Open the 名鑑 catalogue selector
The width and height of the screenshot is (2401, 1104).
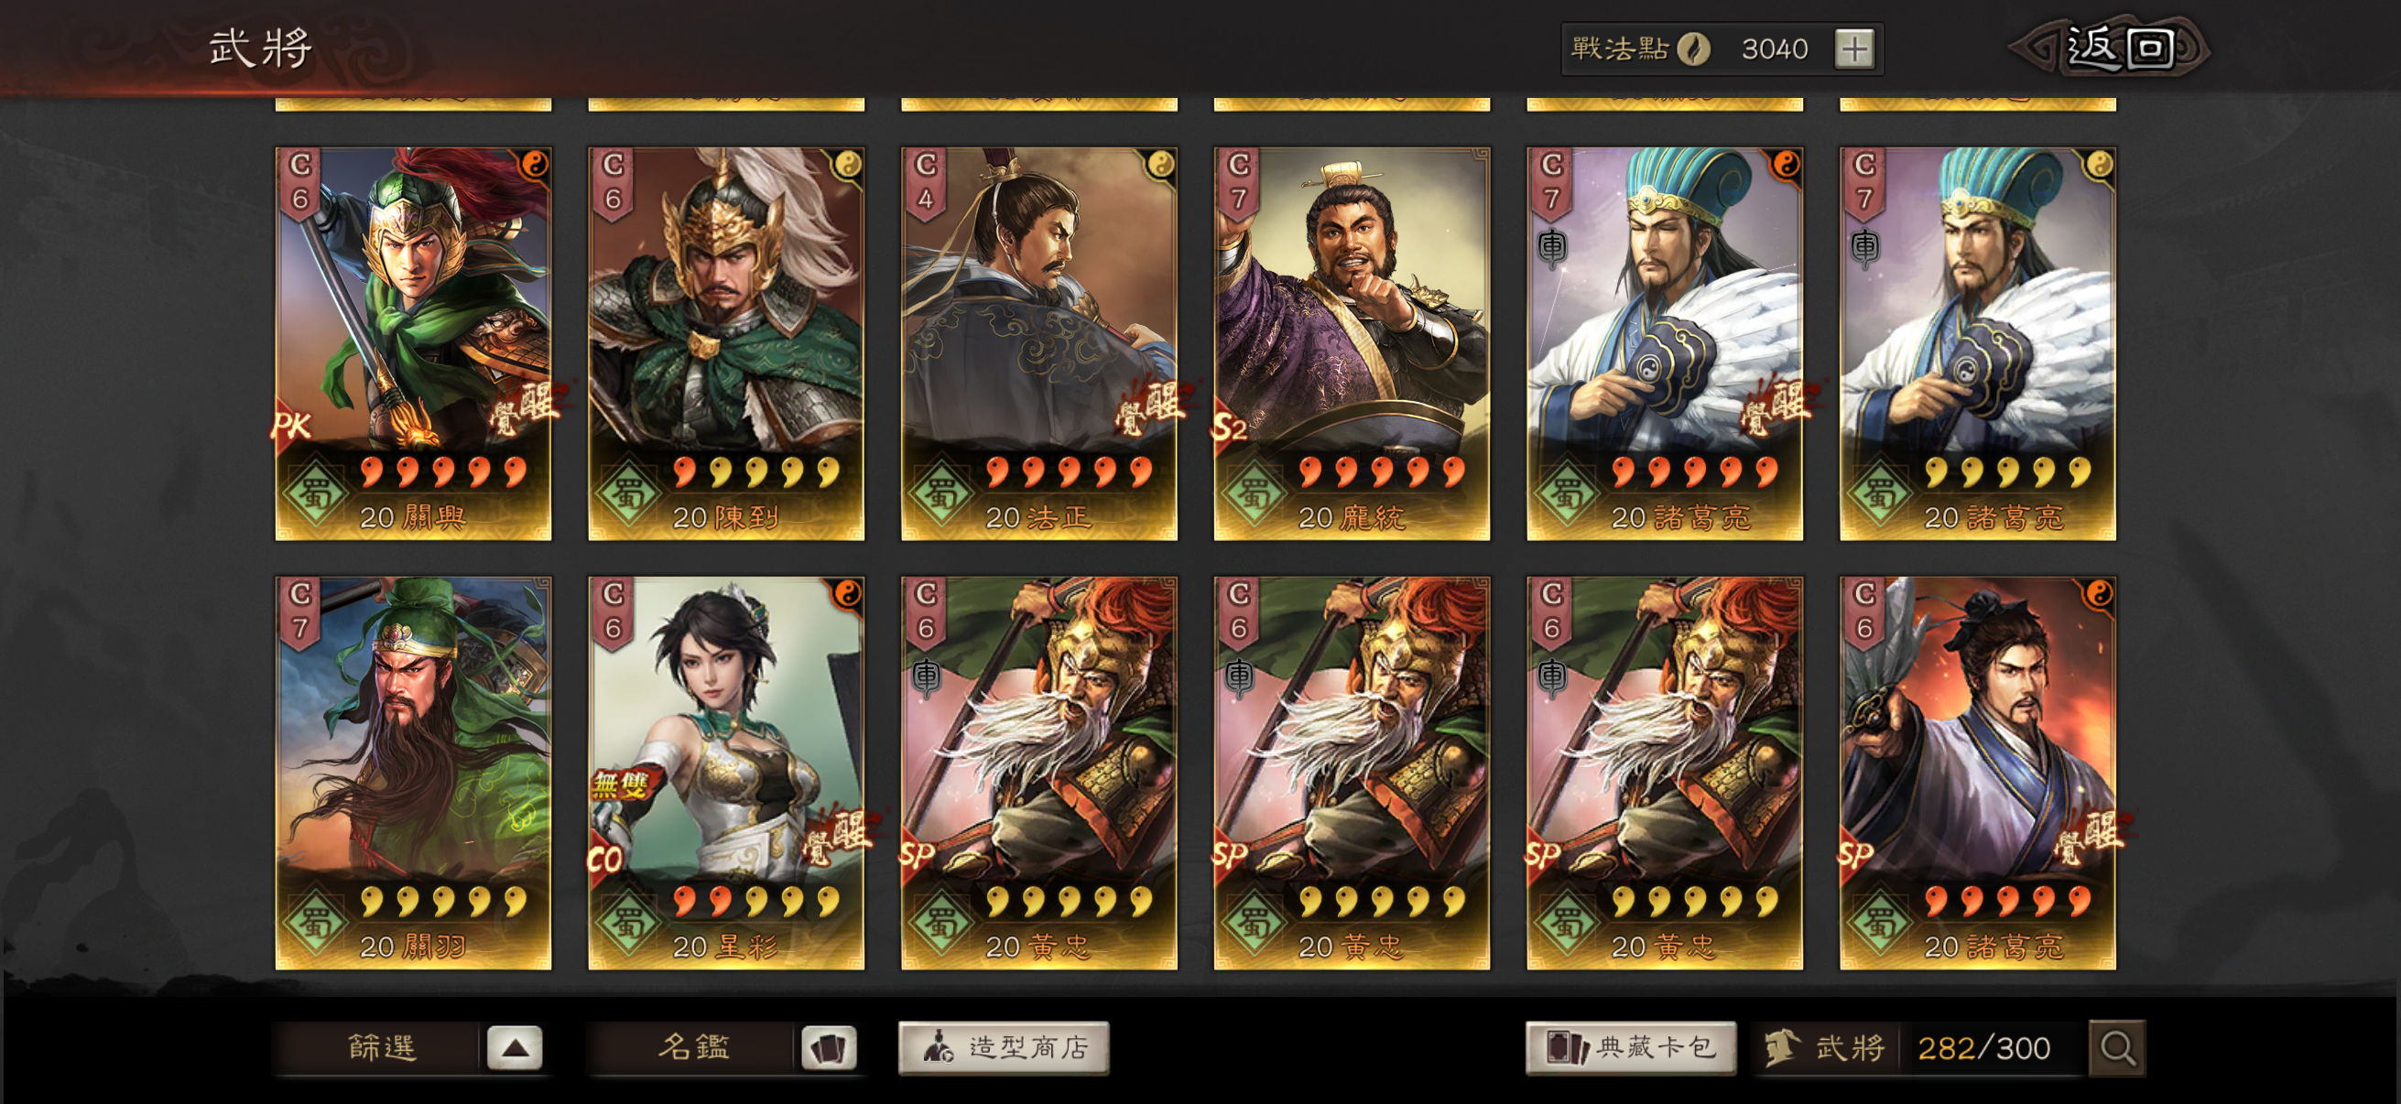(693, 1048)
